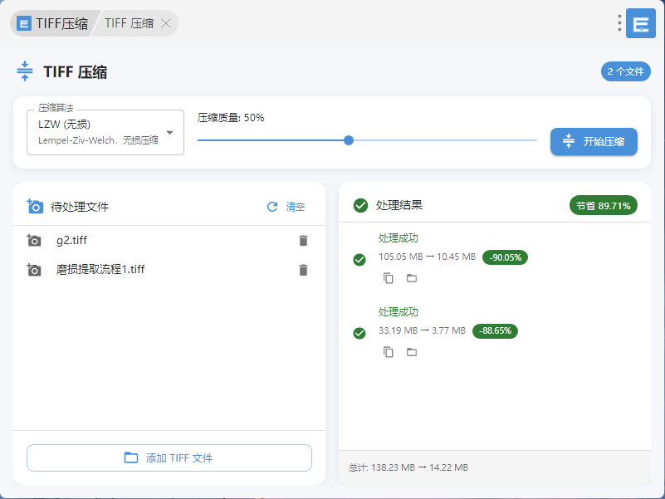Close the TIFF 压缩 tab
This screenshot has width=665, height=499.
click(166, 23)
